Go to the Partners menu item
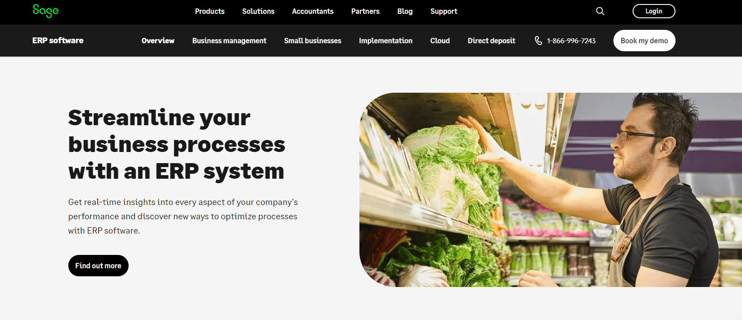Screen dimensions: 742x320 [365, 11]
